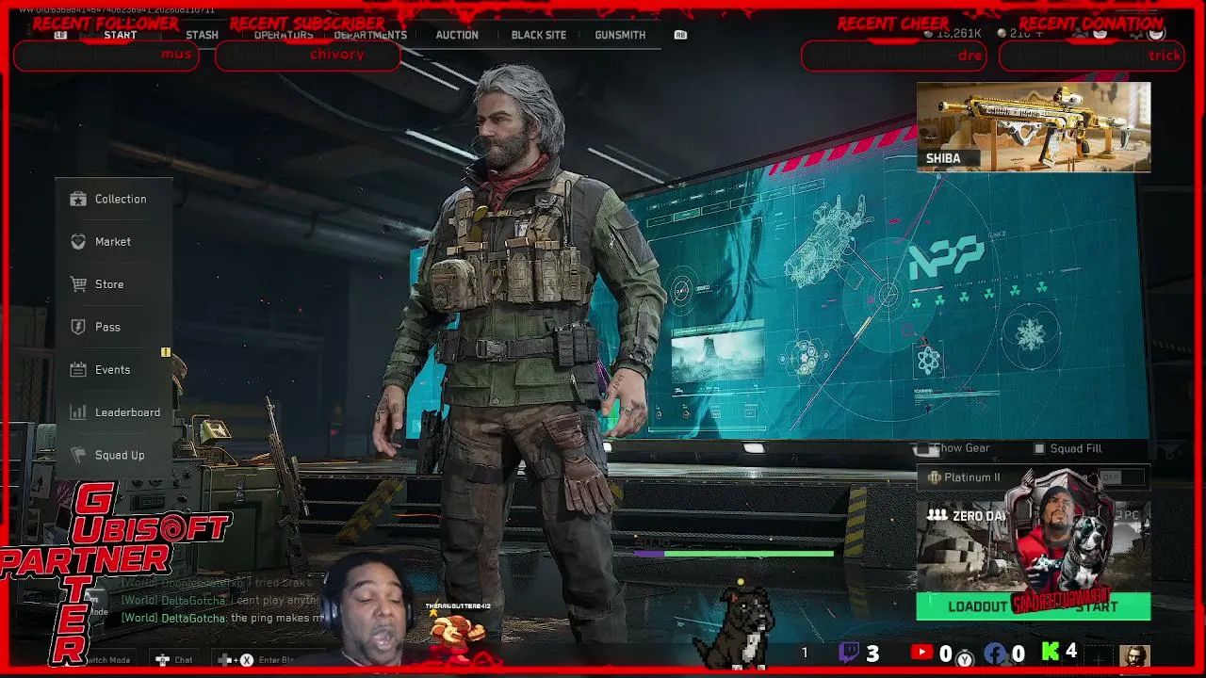Select the Pass shield icon
This screenshot has width=1206, height=678.
pyautogui.click(x=78, y=327)
